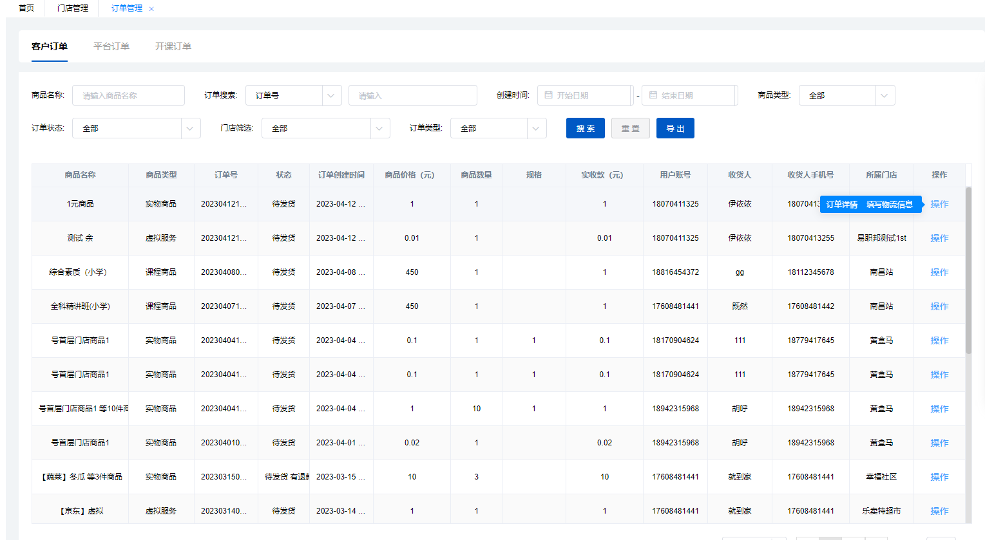Viewport: 985px width, 540px height.
Task: Switch to the 开课订单 tab
Action: pos(173,46)
